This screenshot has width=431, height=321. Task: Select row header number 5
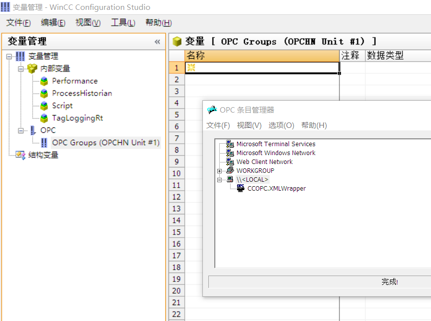[177, 115]
